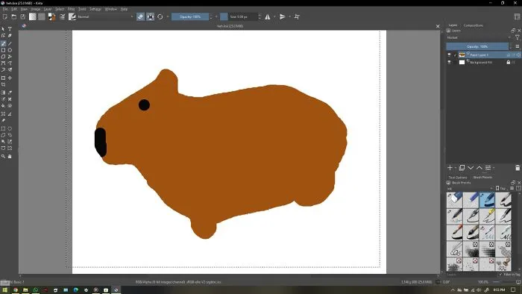
Task: Select the Transform tool
Action: pos(3,78)
